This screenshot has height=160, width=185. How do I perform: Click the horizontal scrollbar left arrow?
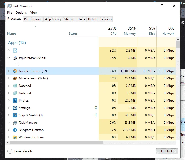pos(8,142)
